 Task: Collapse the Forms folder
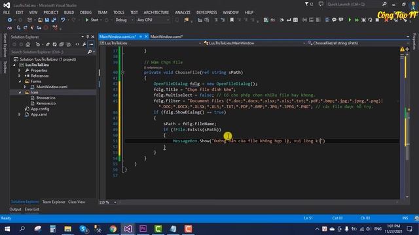pos(20,81)
